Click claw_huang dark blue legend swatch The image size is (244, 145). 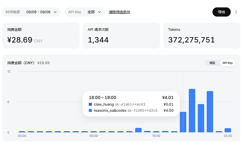point(90,104)
